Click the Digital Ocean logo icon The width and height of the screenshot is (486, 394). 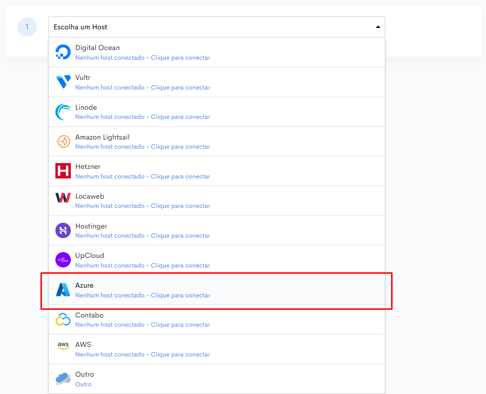click(x=63, y=52)
